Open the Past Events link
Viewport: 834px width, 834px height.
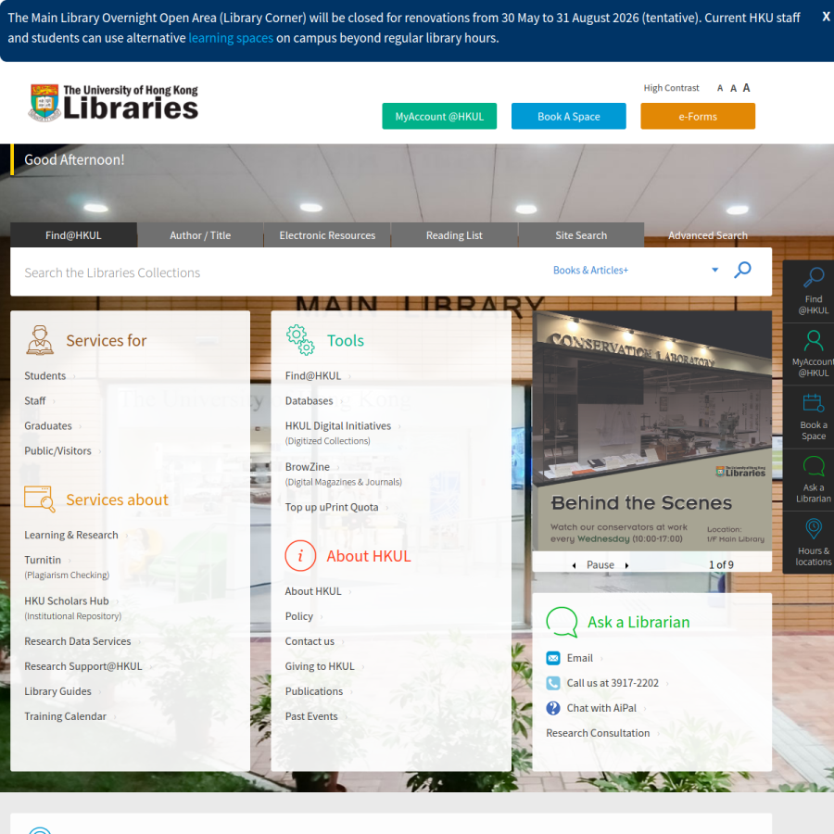coord(311,716)
